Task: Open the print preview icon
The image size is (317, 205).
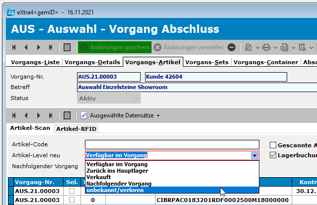Action: coord(248,48)
